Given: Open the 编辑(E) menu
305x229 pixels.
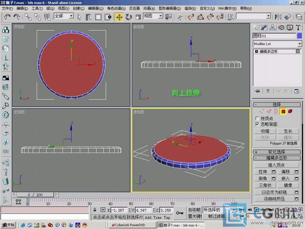Looking at the screenshot, I should tap(22, 8).
